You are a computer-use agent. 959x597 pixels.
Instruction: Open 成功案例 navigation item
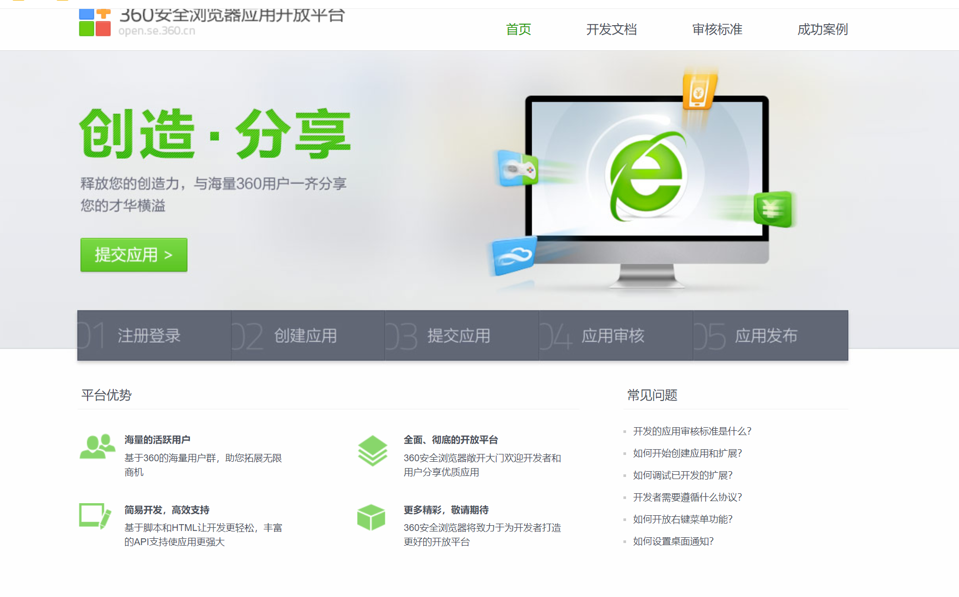click(x=822, y=29)
